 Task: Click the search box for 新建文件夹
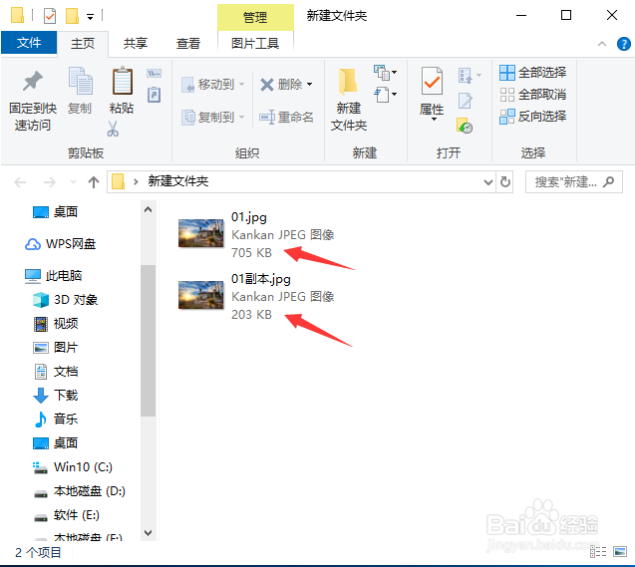coord(573,181)
